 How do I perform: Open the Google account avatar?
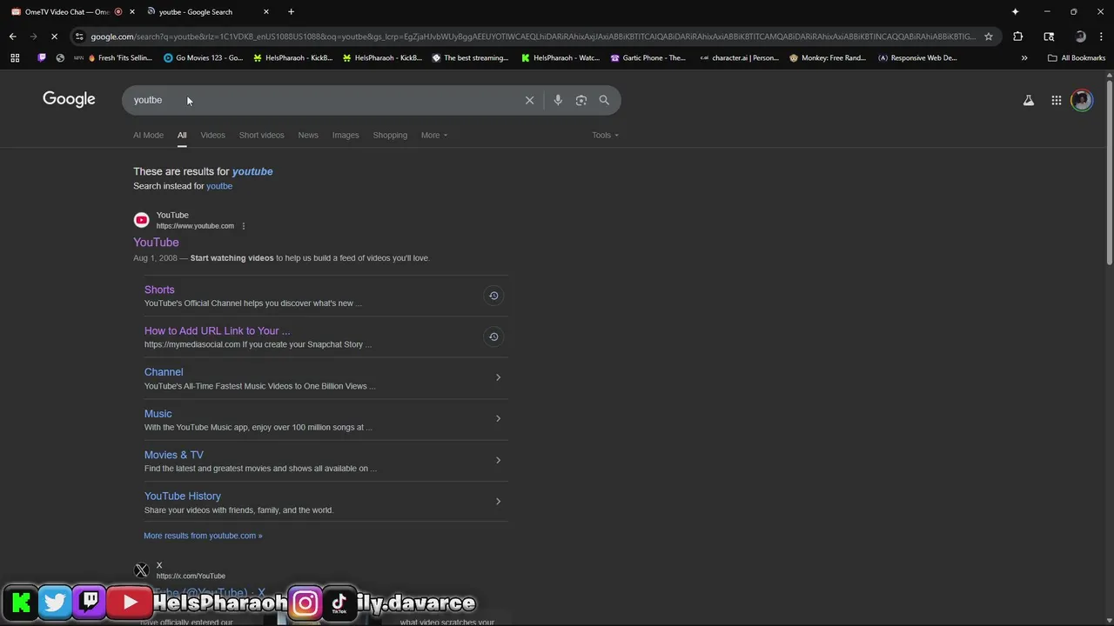1082,100
